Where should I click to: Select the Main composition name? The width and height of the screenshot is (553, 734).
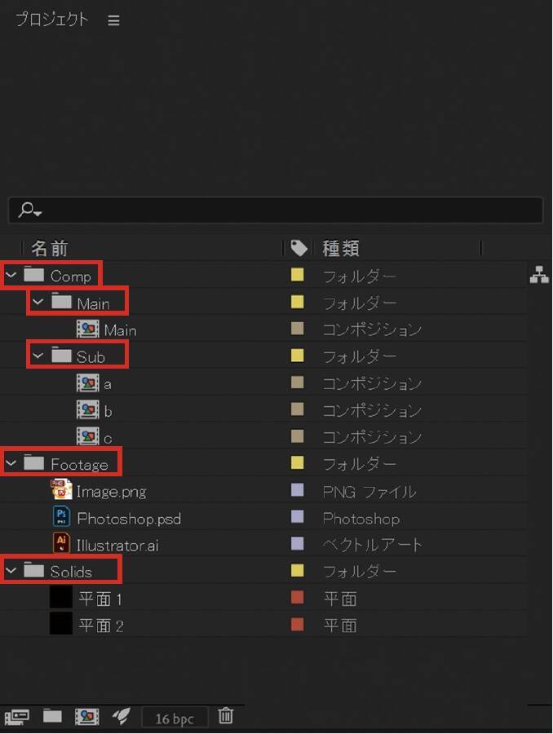tap(121, 330)
